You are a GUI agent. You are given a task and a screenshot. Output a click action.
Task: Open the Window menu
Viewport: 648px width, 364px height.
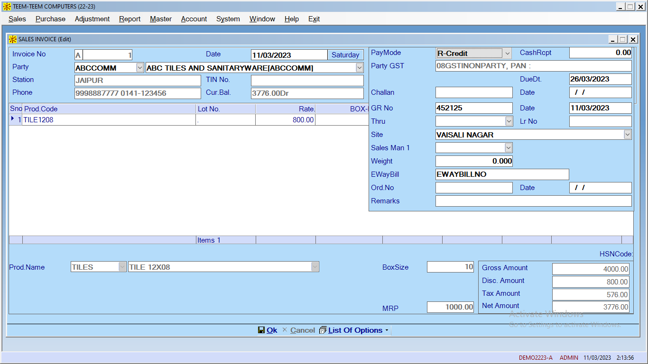262,19
